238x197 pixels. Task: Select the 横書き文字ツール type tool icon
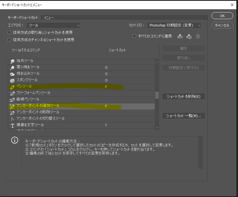point(12,125)
